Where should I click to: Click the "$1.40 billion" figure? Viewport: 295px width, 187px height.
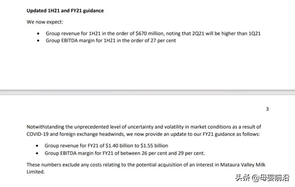click(x=120, y=146)
